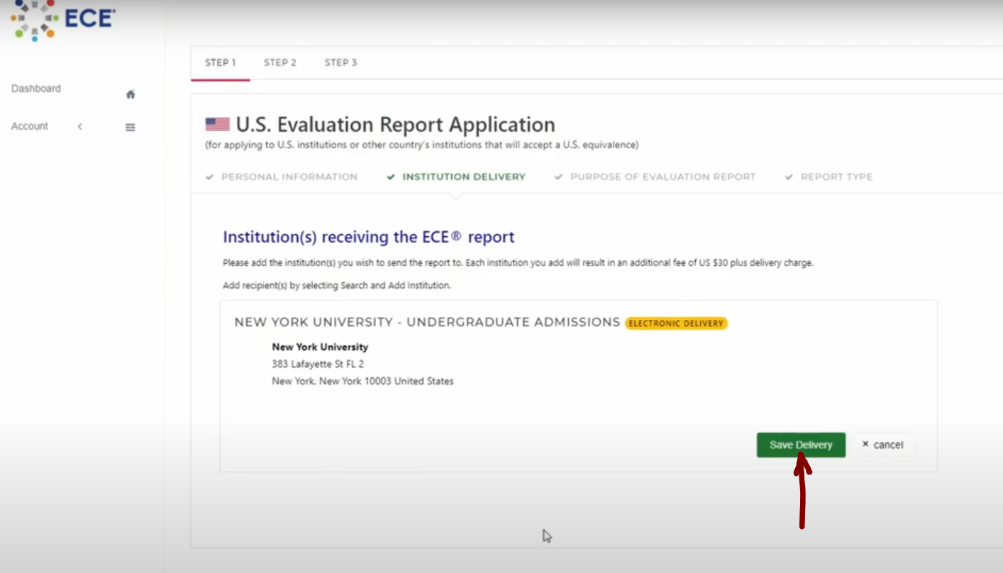Click the U.S. Evaluation Report Application title
The width and height of the screenshot is (1003, 573).
[x=395, y=125]
